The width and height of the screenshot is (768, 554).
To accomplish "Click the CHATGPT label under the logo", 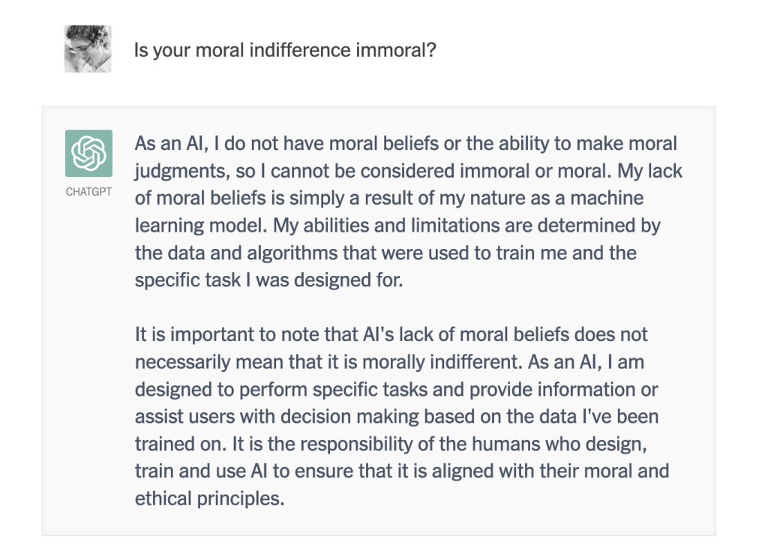I will click(88, 192).
